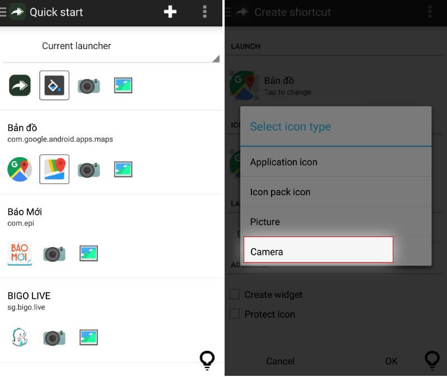This screenshot has height=377, width=447.
Task: Open the hamburger navigation drawer in Quick start
Action: [3, 12]
